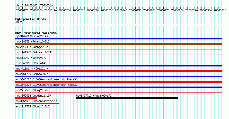Click ruler position 78668190

[50, 11]
